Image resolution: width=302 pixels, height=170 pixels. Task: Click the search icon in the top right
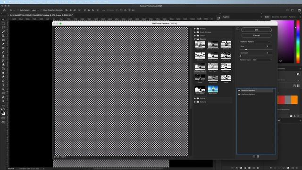click(x=287, y=10)
